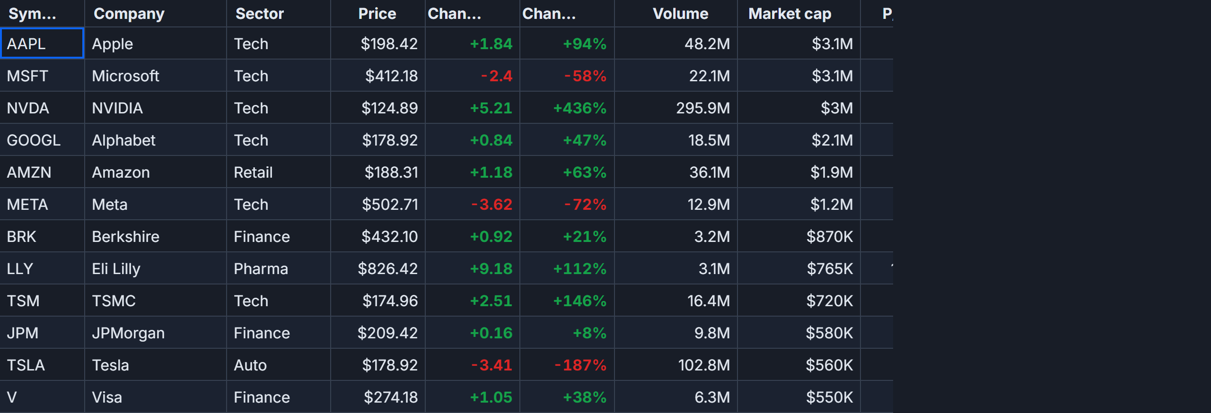Image resolution: width=1211 pixels, height=413 pixels.
Task: Click the +5.21 change cell
Action: 473,108
